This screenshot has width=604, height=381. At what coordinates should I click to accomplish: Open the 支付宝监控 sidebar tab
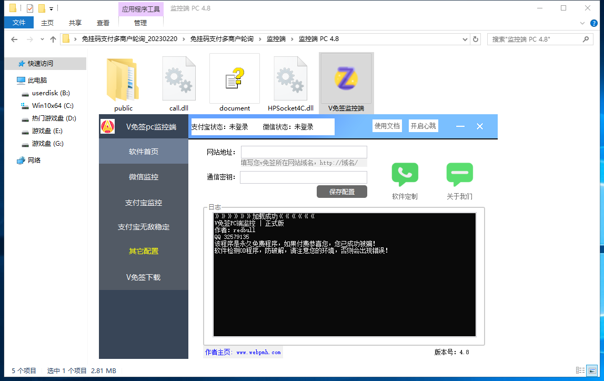pyautogui.click(x=144, y=203)
